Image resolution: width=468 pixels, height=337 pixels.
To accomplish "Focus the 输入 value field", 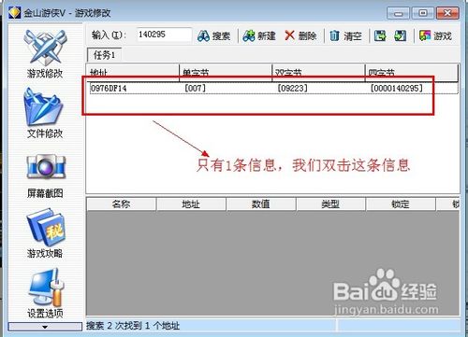I will pyautogui.click(x=164, y=35).
